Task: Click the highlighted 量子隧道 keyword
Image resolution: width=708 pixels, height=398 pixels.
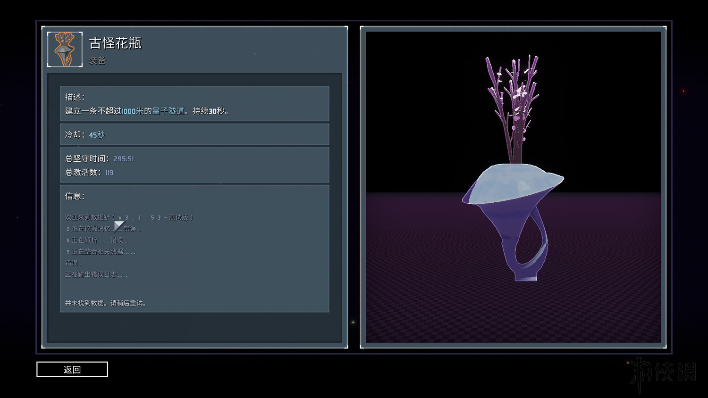Action: (x=168, y=111)
